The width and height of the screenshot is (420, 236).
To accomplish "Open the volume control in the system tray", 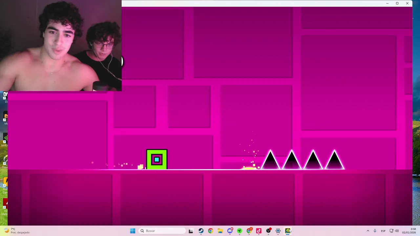I will point(397,231).
